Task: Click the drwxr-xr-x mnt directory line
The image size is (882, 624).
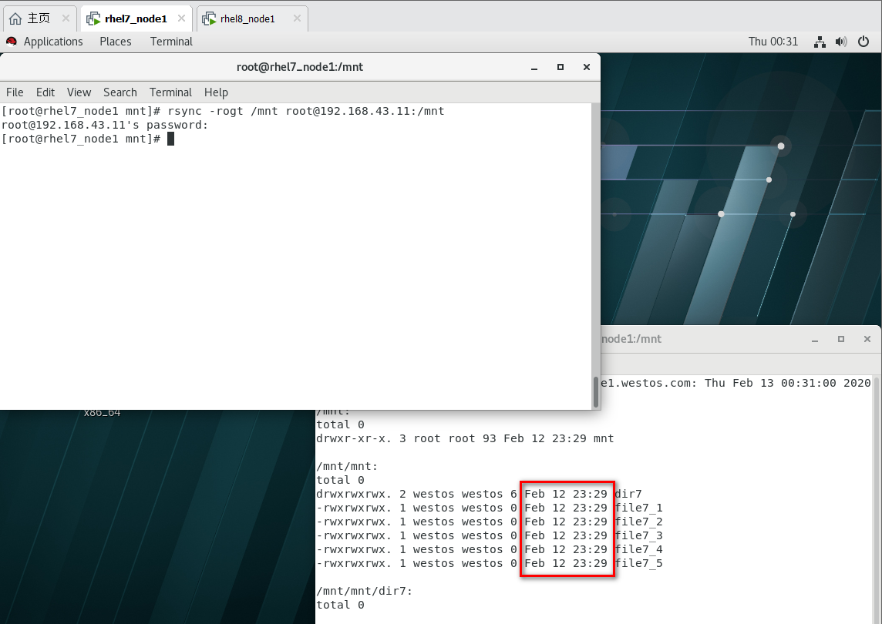Action: pos(465,438)
